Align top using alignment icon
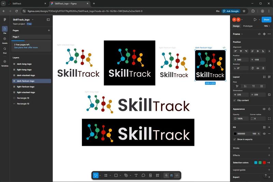This screenshot has height=182, width=273. (253, 51)
